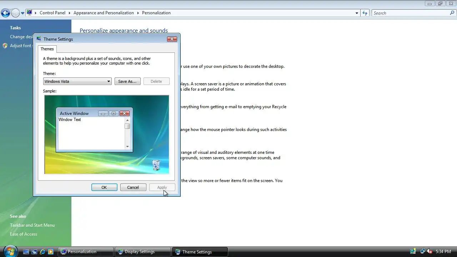Click the disabled Delete button
The image size is (457, 257).
click(156, 81)
